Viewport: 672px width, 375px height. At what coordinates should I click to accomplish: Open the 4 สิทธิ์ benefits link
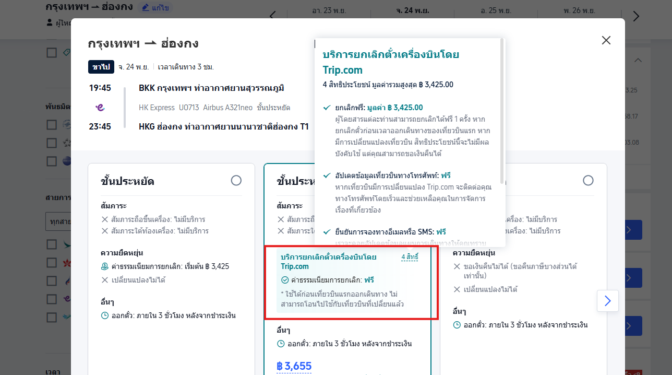411,256
